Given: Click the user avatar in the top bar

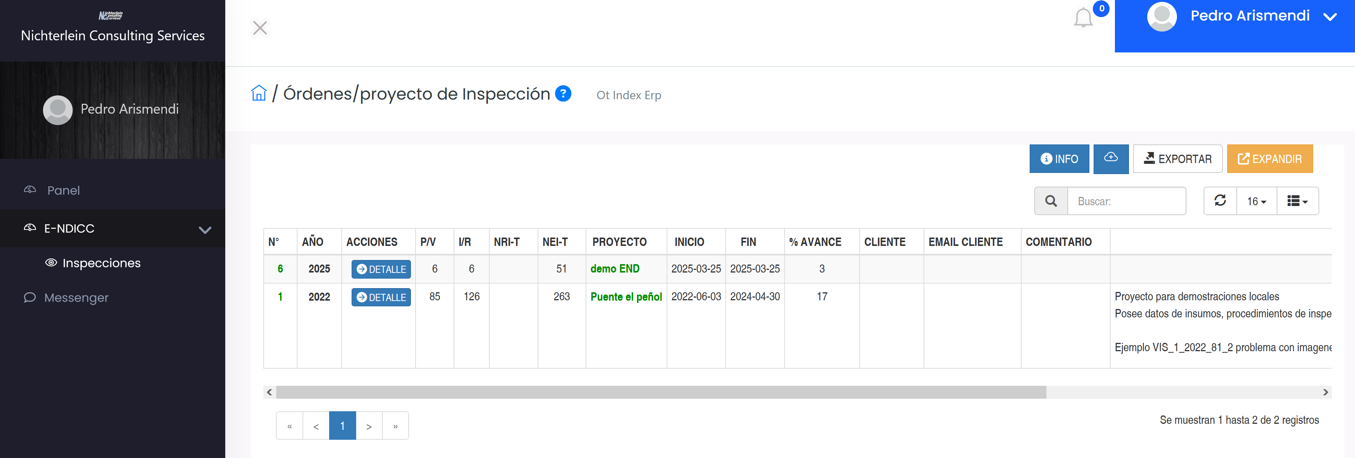Looking at the screenshot, I should pyautogui.click(x=1161, y=17).
